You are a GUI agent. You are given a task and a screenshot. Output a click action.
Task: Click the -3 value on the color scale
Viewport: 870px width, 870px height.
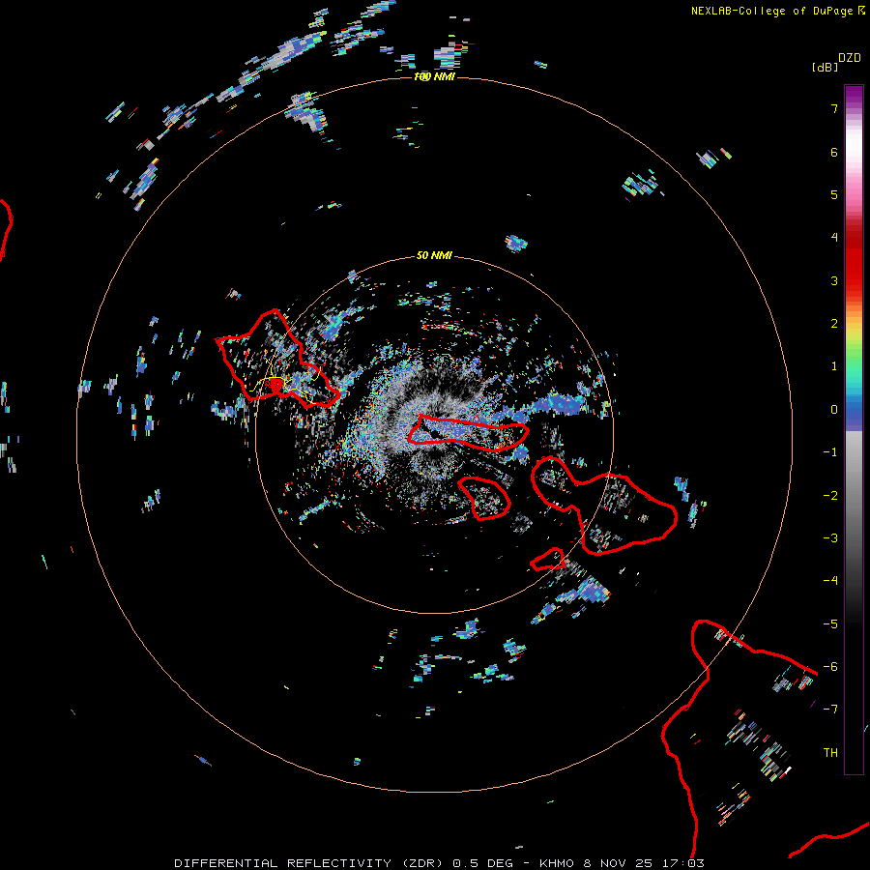tap(830, 538)
